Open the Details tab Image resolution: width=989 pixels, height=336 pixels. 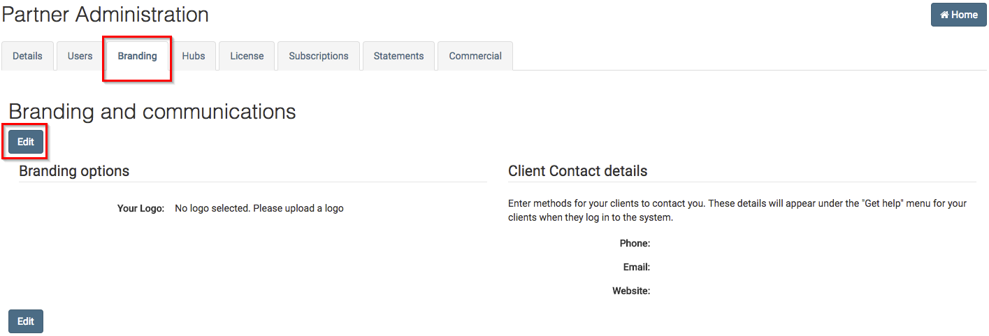point(27,56)
